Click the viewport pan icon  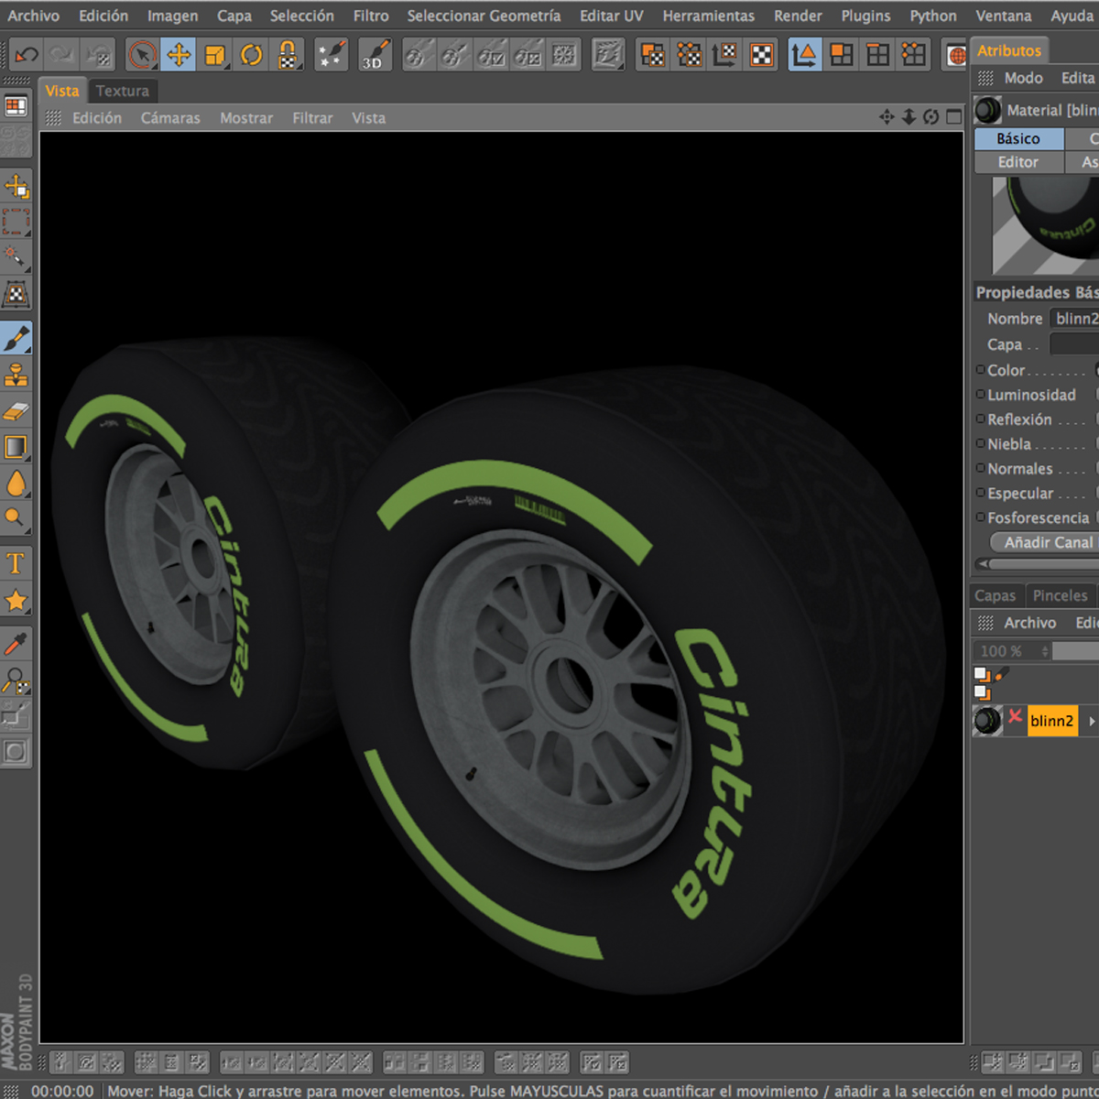[x=887, y=117]
